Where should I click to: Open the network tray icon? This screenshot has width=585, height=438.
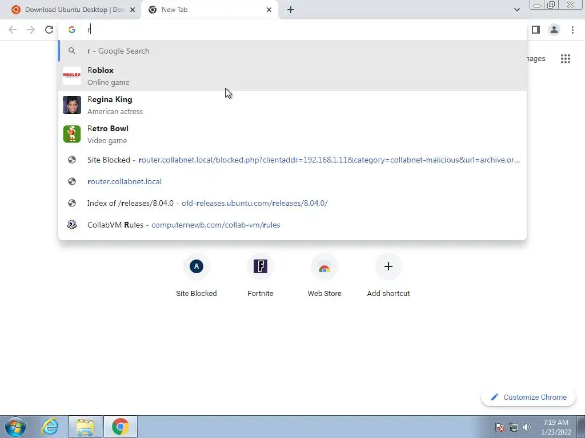(514, 427)
